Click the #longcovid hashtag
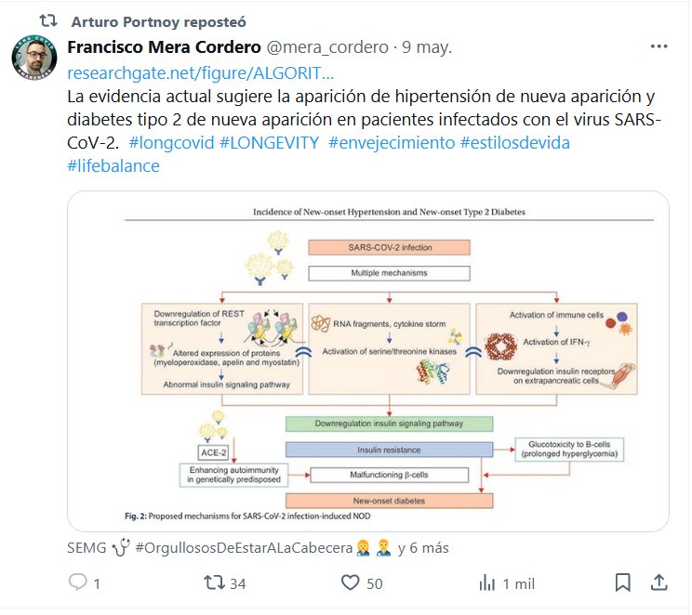 (x=167, y=143)
